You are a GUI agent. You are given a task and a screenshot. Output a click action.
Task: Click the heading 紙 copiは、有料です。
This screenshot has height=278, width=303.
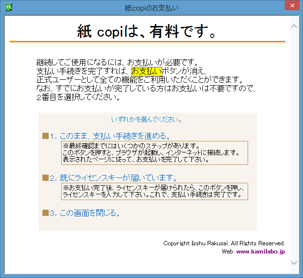pyautogui.click(x=147, y=31)
